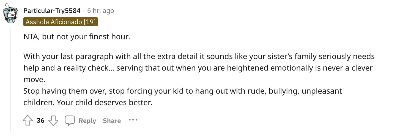
Task: Open the three-dot more options menu
Action: (x=133, y=120)
